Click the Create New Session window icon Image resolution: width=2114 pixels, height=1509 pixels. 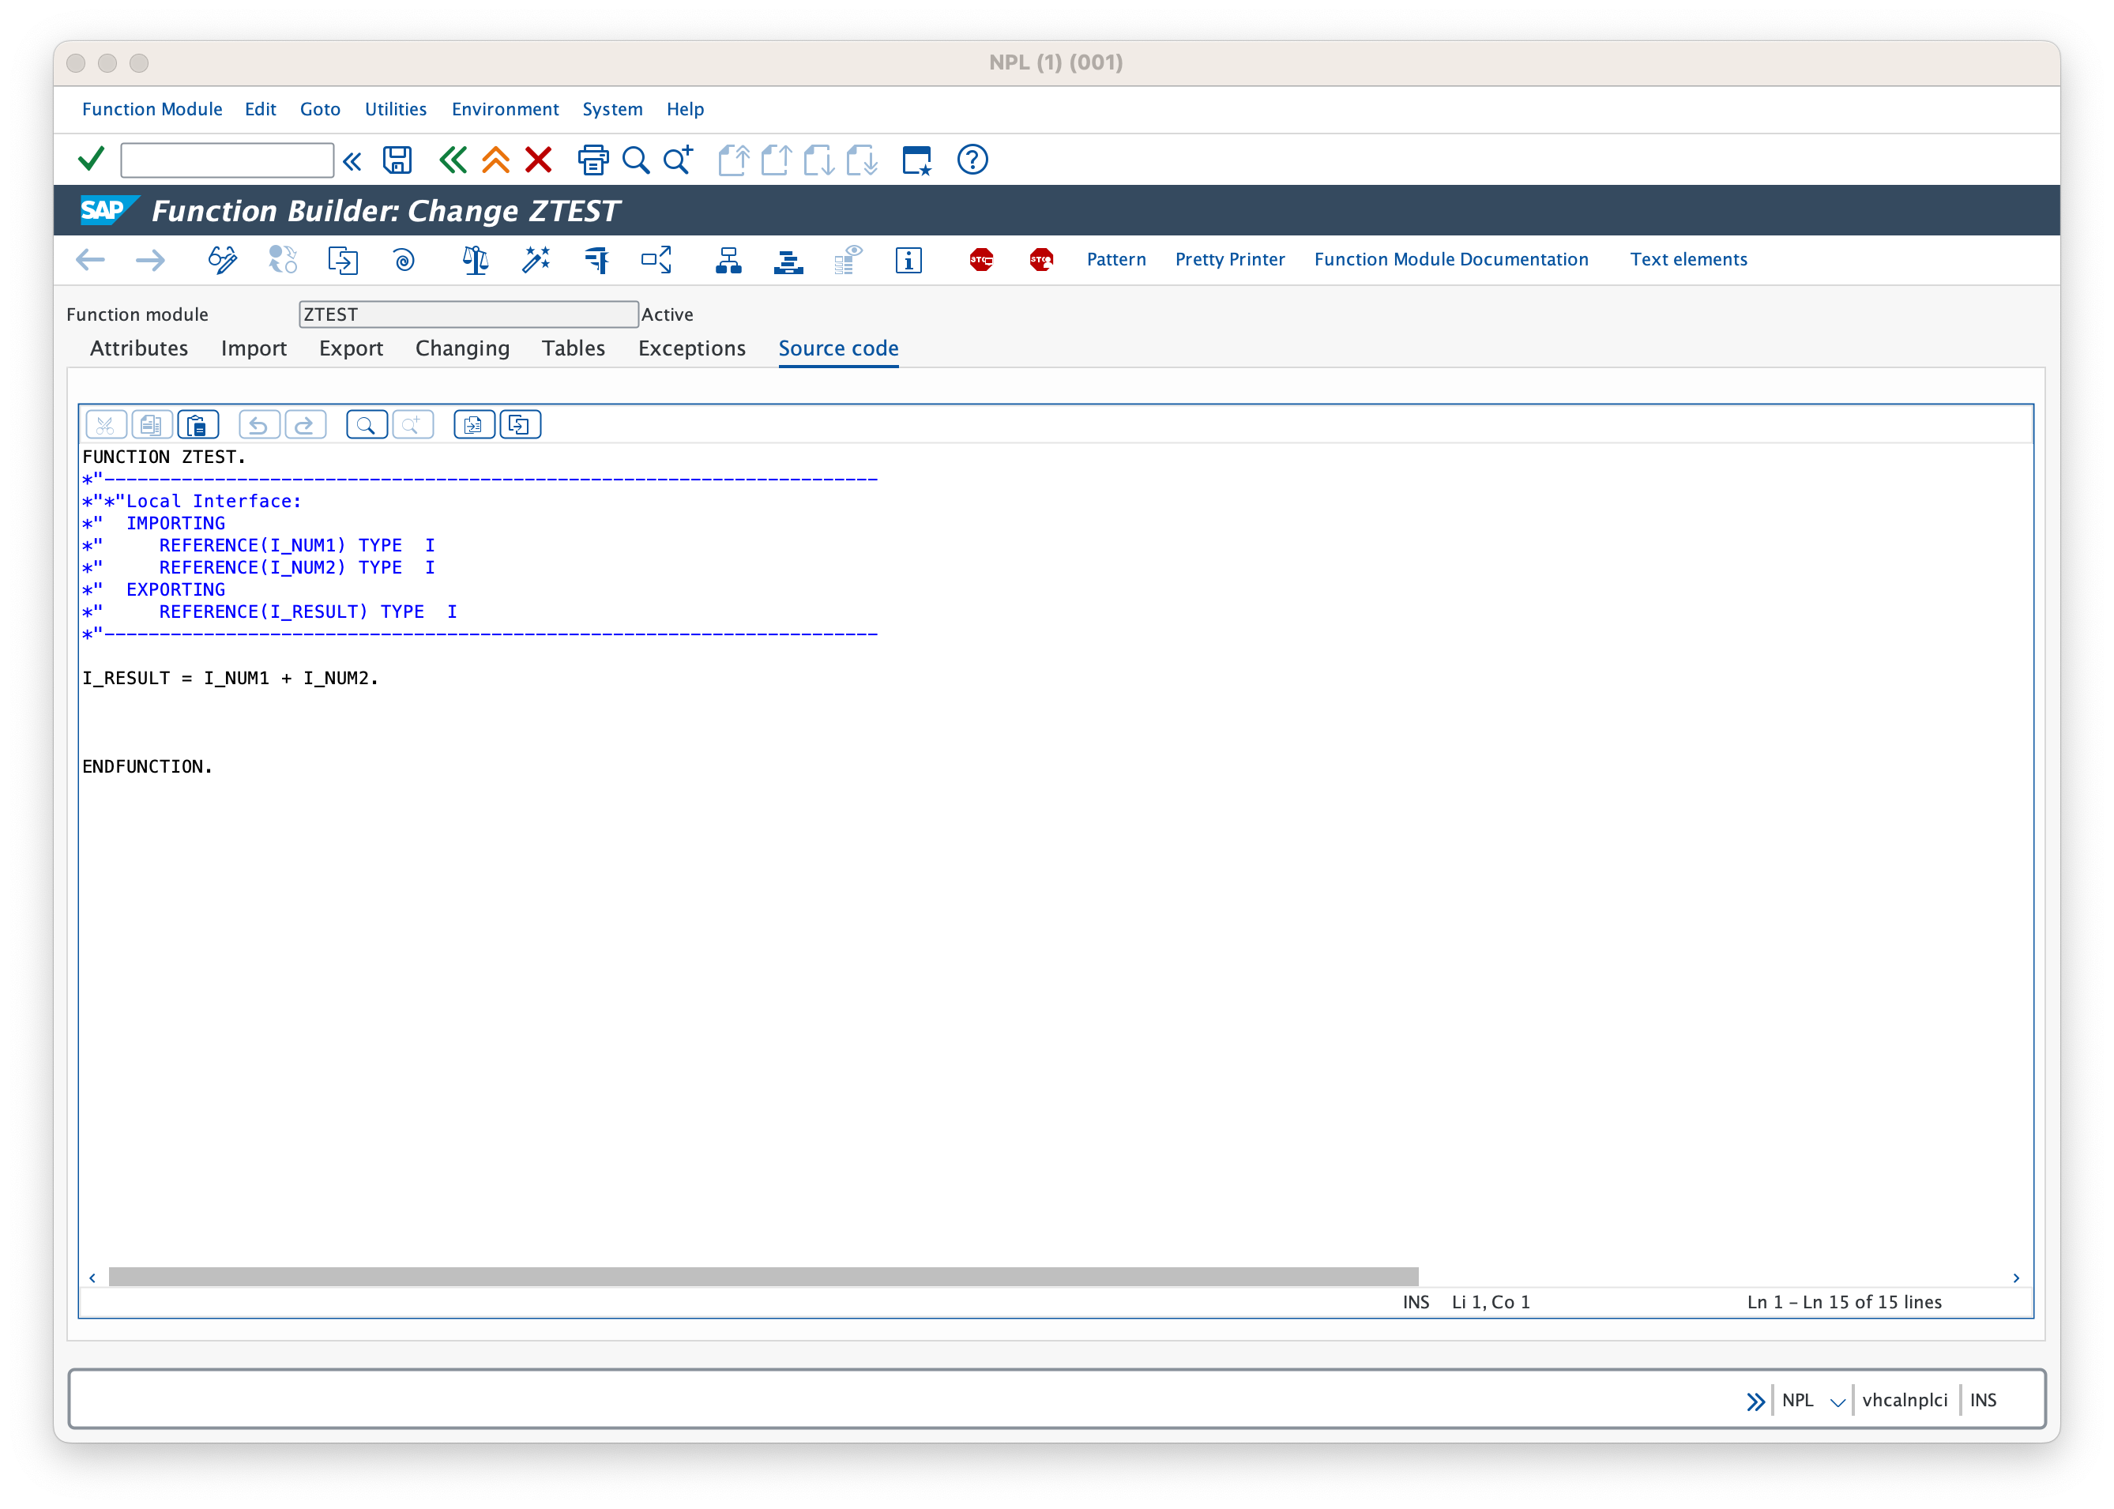click(x=916, y=160)
